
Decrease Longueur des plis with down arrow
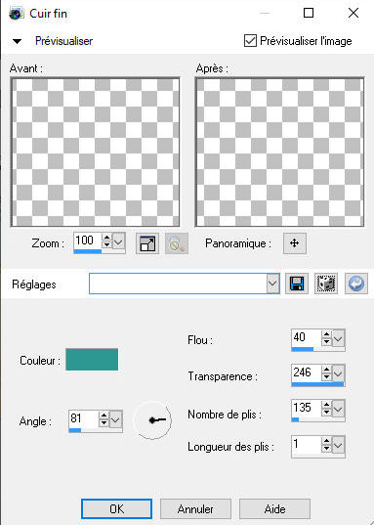click(326, 449)
